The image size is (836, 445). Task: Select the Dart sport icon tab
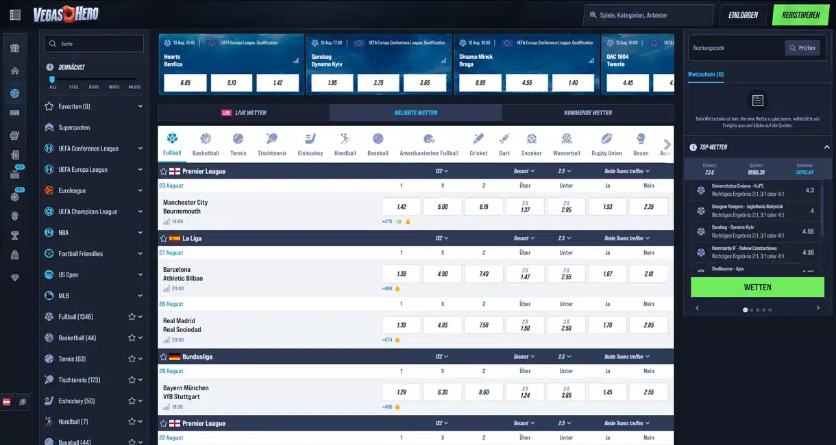coord(504,145)
